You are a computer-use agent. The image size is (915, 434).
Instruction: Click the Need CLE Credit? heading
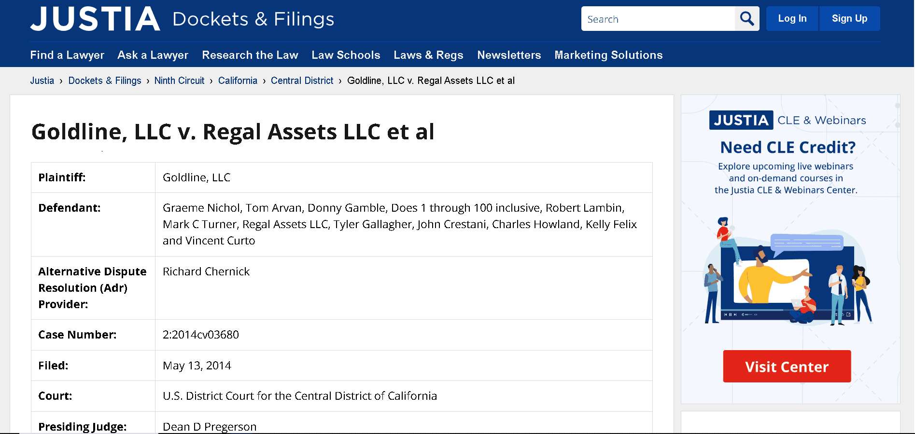coord(788,147)
